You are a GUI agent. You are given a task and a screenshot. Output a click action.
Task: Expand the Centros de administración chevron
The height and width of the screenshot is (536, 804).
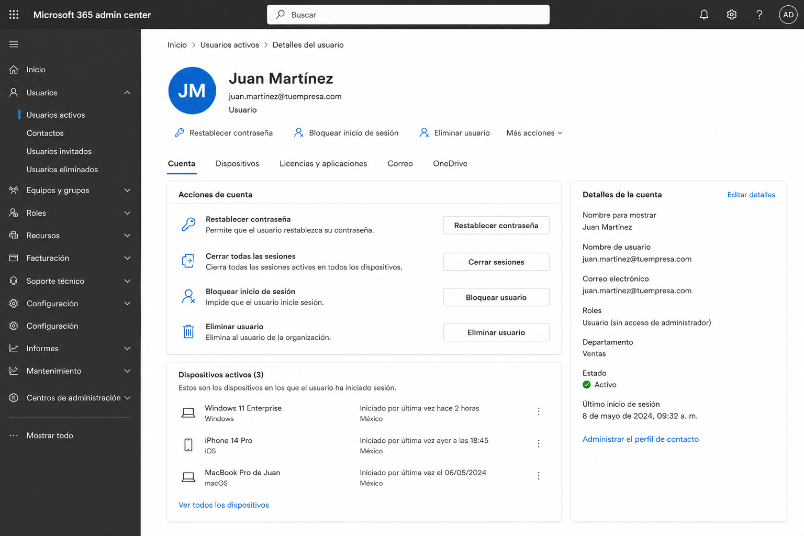127,398
